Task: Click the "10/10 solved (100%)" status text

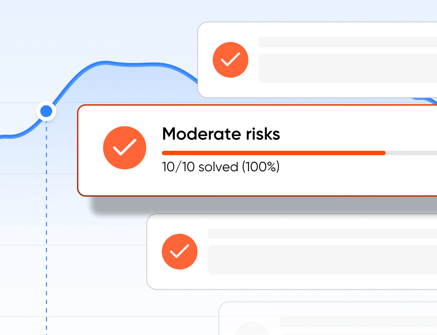Action: [221, 167]
